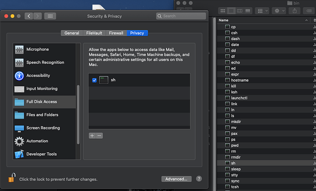Image resolution: width=316 pixels, height=191 pixels.
Task: Switch Finder to icon view
Action: pos(223,11)
